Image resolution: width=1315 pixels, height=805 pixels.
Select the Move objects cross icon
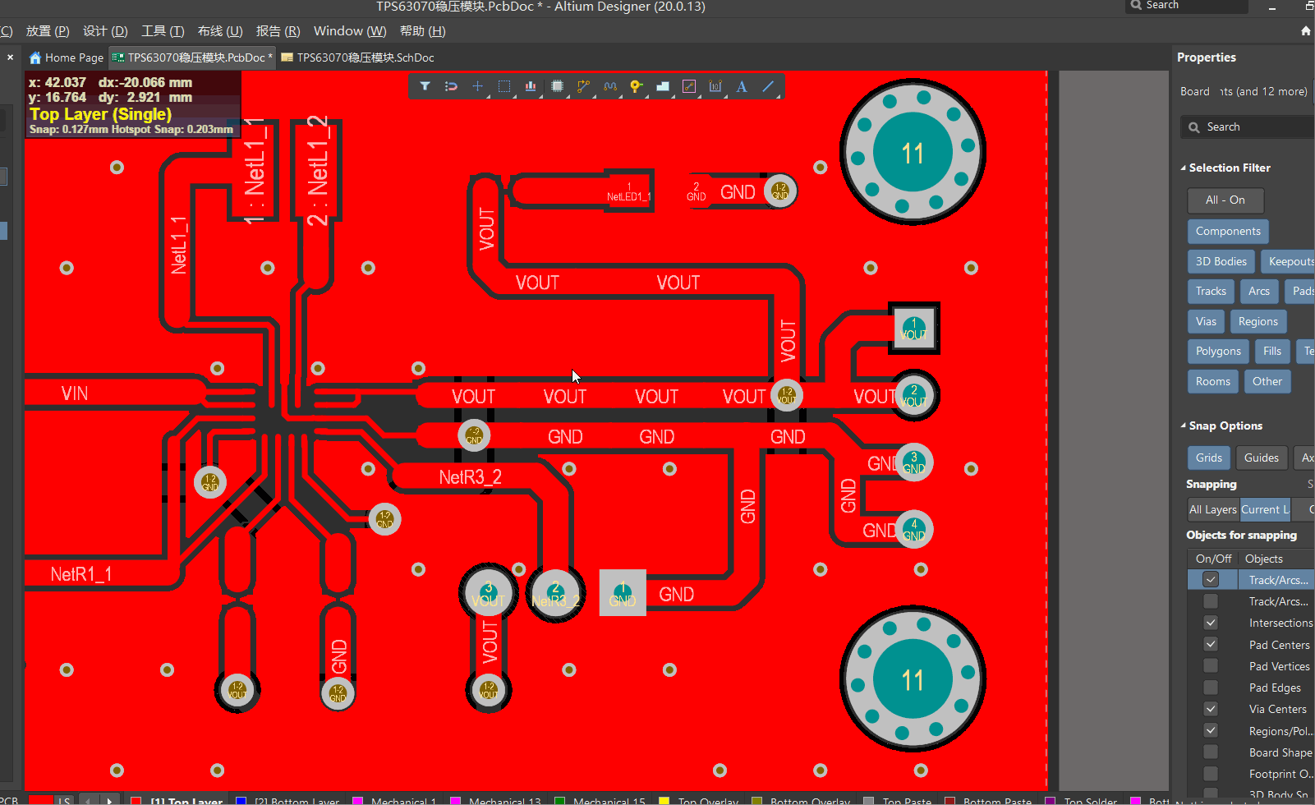click(477, 86)
